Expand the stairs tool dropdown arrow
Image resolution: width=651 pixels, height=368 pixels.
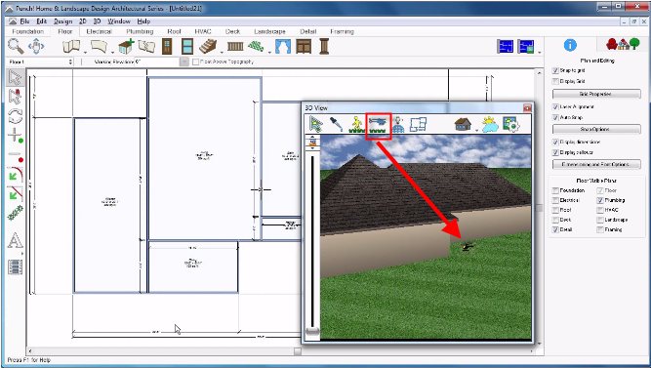222,53
